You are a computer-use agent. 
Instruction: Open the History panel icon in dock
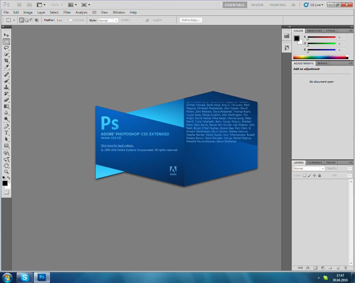286,47
